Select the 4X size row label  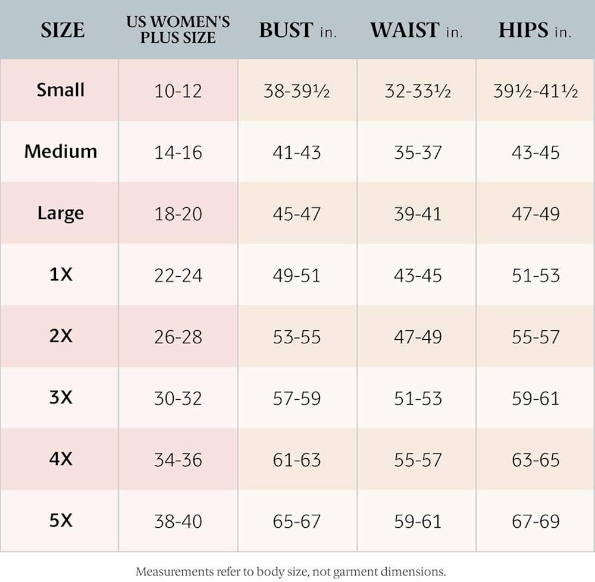pyautogui.click(x=61, y=459)
